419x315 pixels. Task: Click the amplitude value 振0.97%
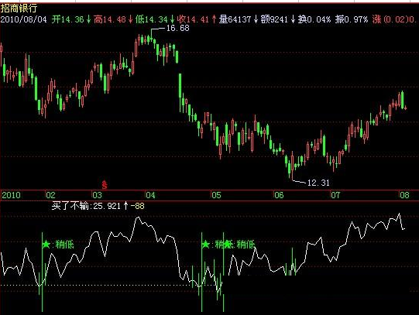click(x=352, y=19)
